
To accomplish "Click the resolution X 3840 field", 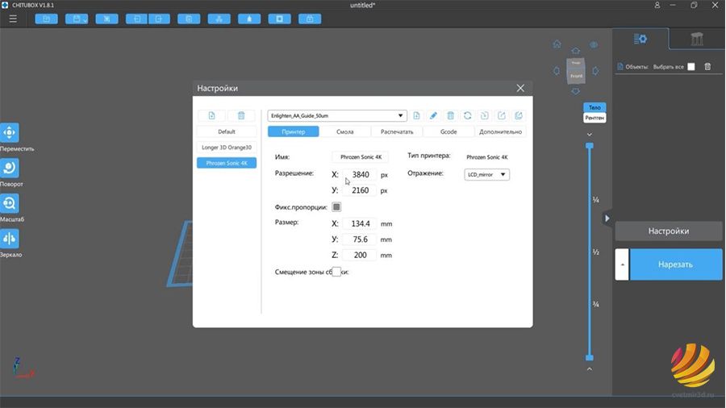I will (359, 174).
